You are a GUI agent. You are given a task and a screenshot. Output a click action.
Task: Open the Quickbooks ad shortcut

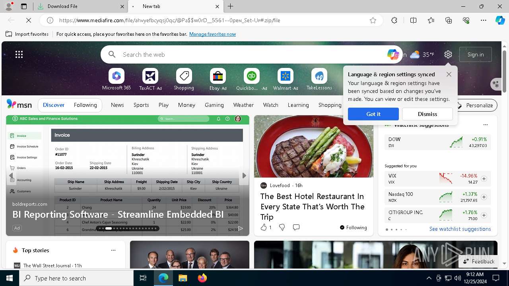251,79
